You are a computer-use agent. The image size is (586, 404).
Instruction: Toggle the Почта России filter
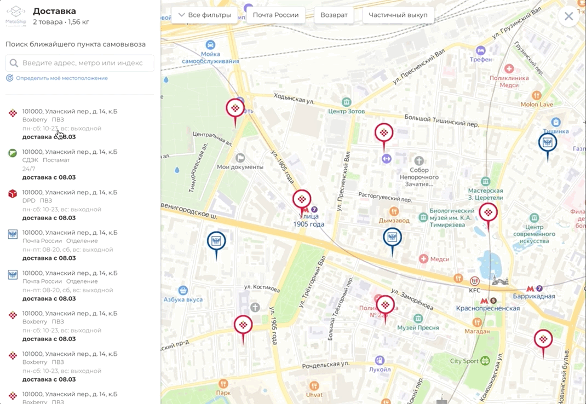(276, 15)
